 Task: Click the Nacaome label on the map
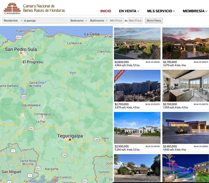click(51, 169)
